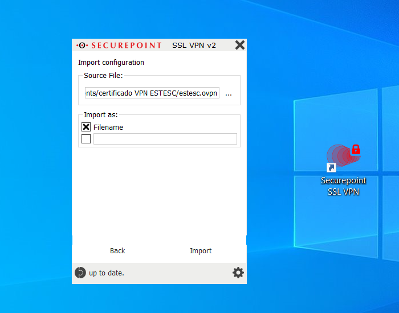The height and width of the screenshot is (313, 399).
Task: Click Import to import the configuration
Action: pyautogui.click(x=201, y=251)
